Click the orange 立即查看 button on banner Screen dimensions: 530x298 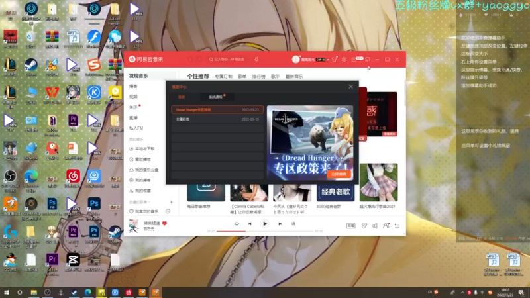coord(339,174)
